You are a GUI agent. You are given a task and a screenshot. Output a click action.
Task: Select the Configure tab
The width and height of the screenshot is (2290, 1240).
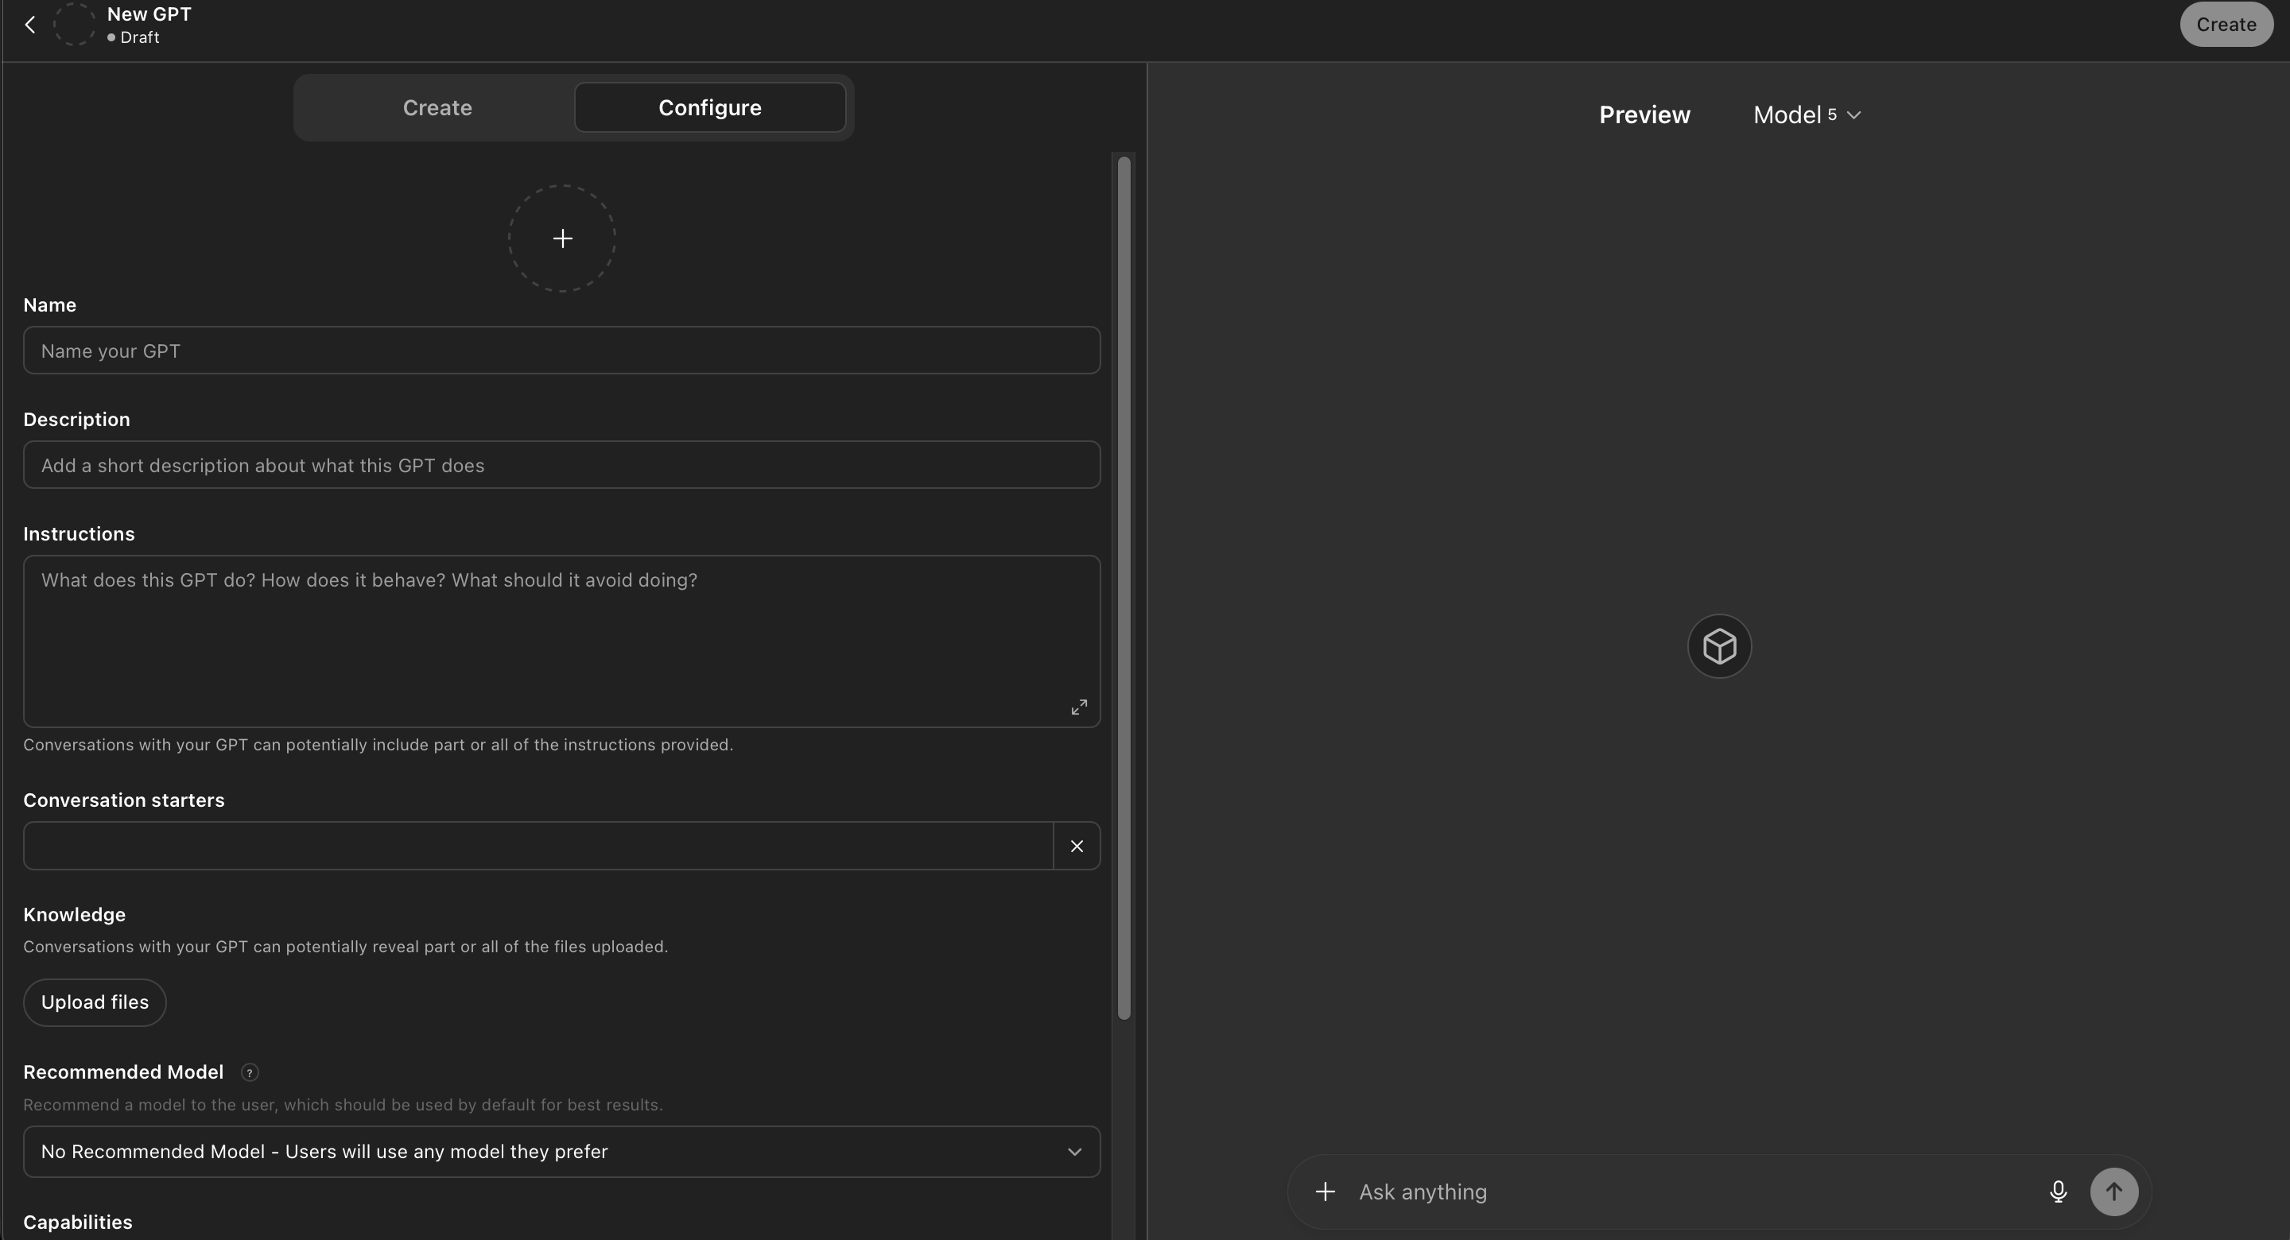point(709,107)
